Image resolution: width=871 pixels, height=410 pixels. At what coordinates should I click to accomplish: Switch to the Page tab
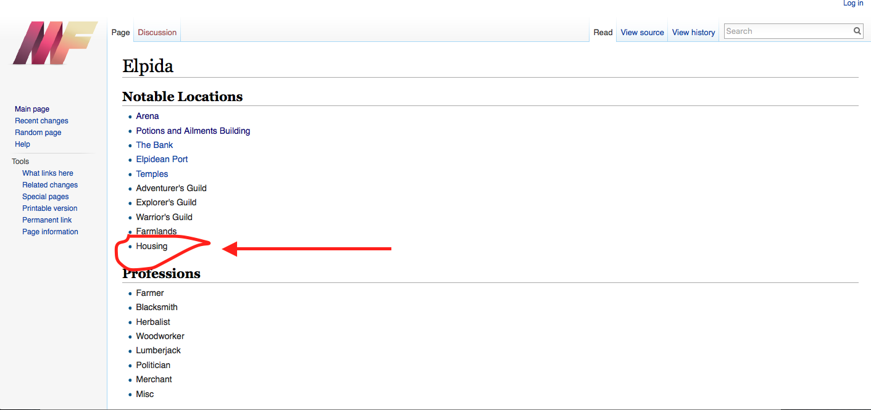tap(120, 33)
